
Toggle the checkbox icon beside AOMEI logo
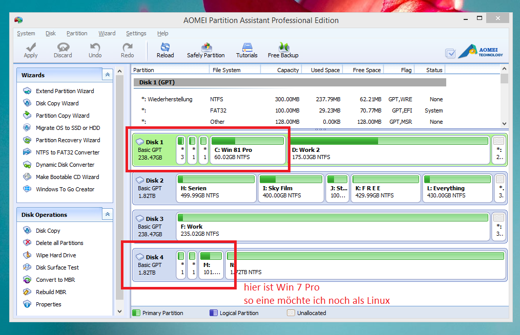pos(450,53)
